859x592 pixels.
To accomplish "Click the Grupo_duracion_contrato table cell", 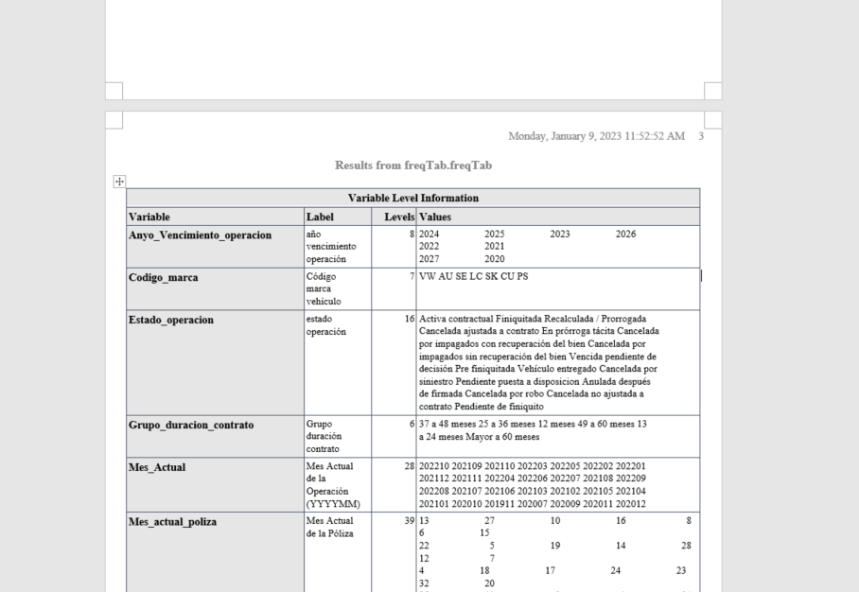I will 197,425.
